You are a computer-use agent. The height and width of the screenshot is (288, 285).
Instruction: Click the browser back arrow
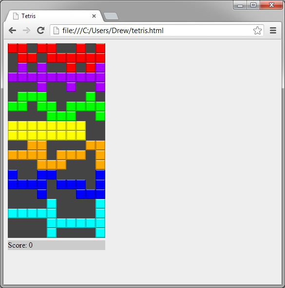coord(13,30)
